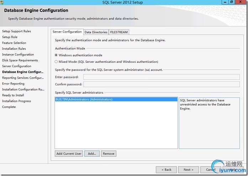Click the Enter password field

[161, 77]
